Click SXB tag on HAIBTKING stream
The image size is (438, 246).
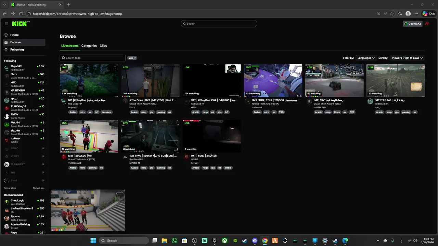[x=352, y=112]
